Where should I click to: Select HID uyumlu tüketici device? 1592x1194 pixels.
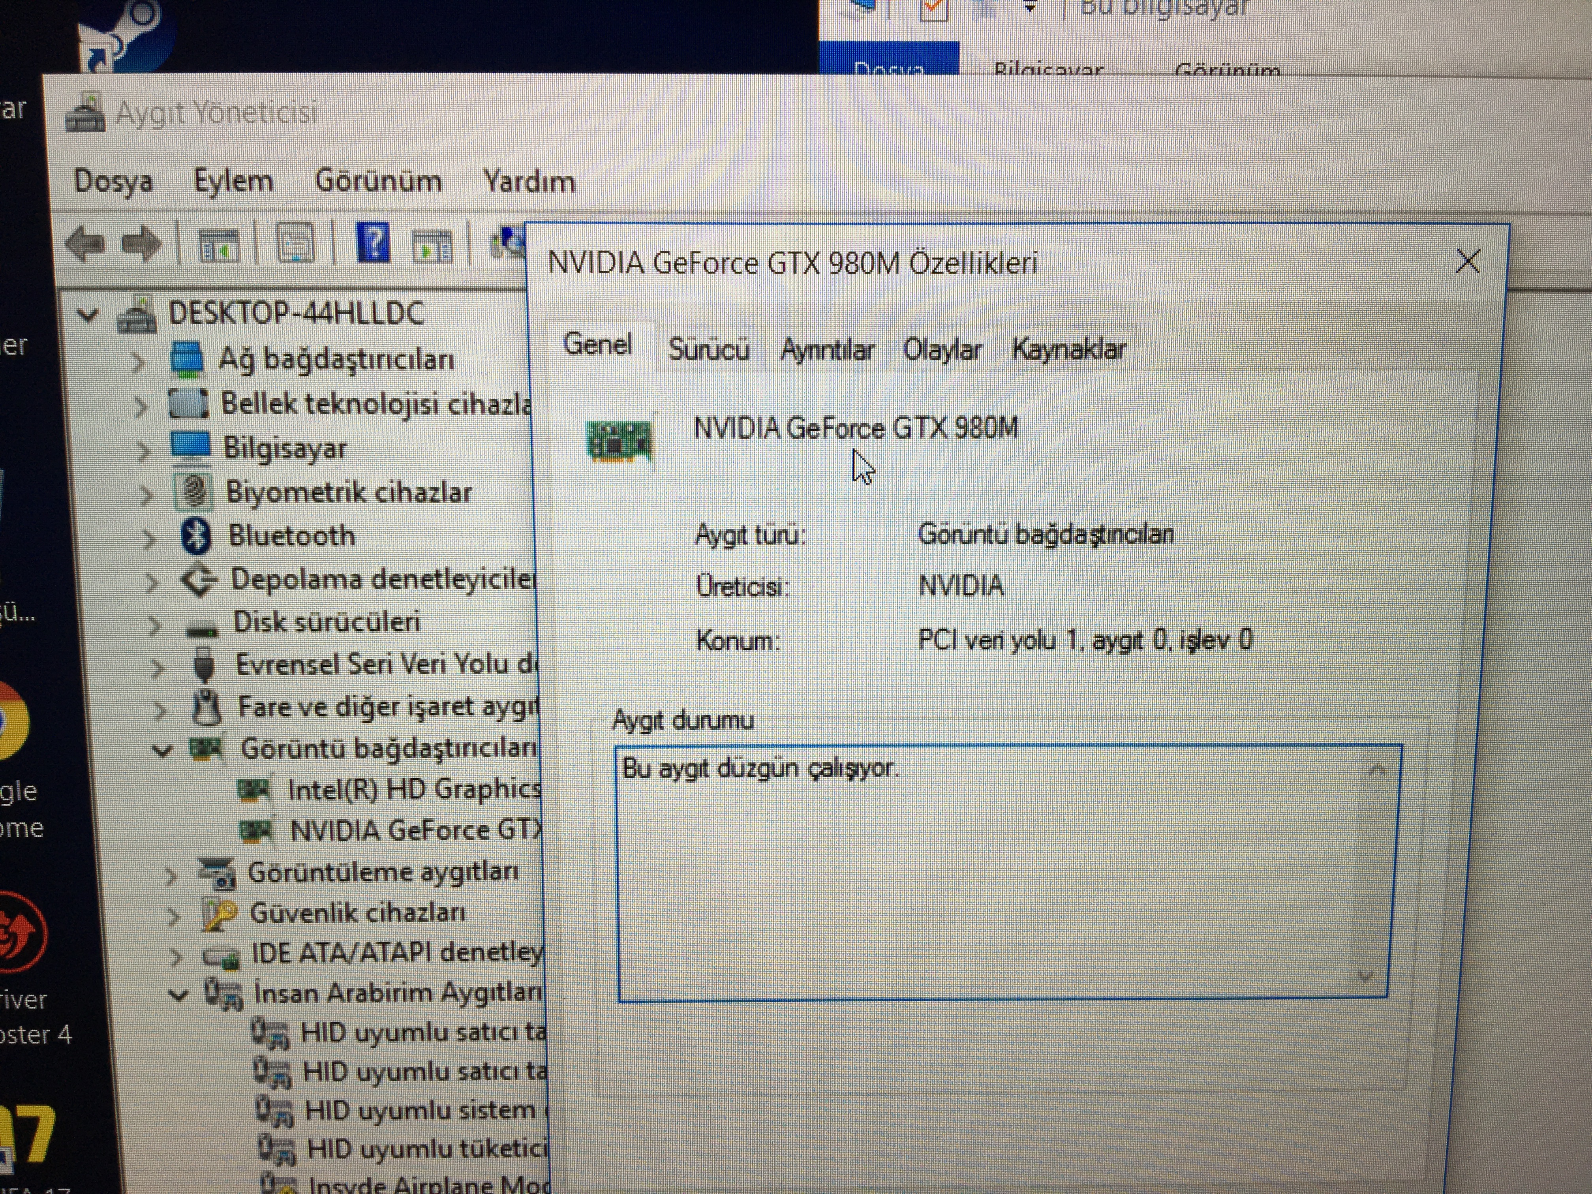(428, 1149)
